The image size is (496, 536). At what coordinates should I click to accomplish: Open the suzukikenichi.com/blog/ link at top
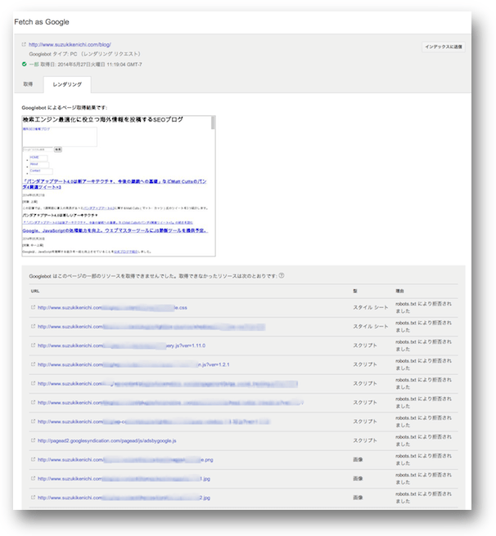click(x=70, y=44)
